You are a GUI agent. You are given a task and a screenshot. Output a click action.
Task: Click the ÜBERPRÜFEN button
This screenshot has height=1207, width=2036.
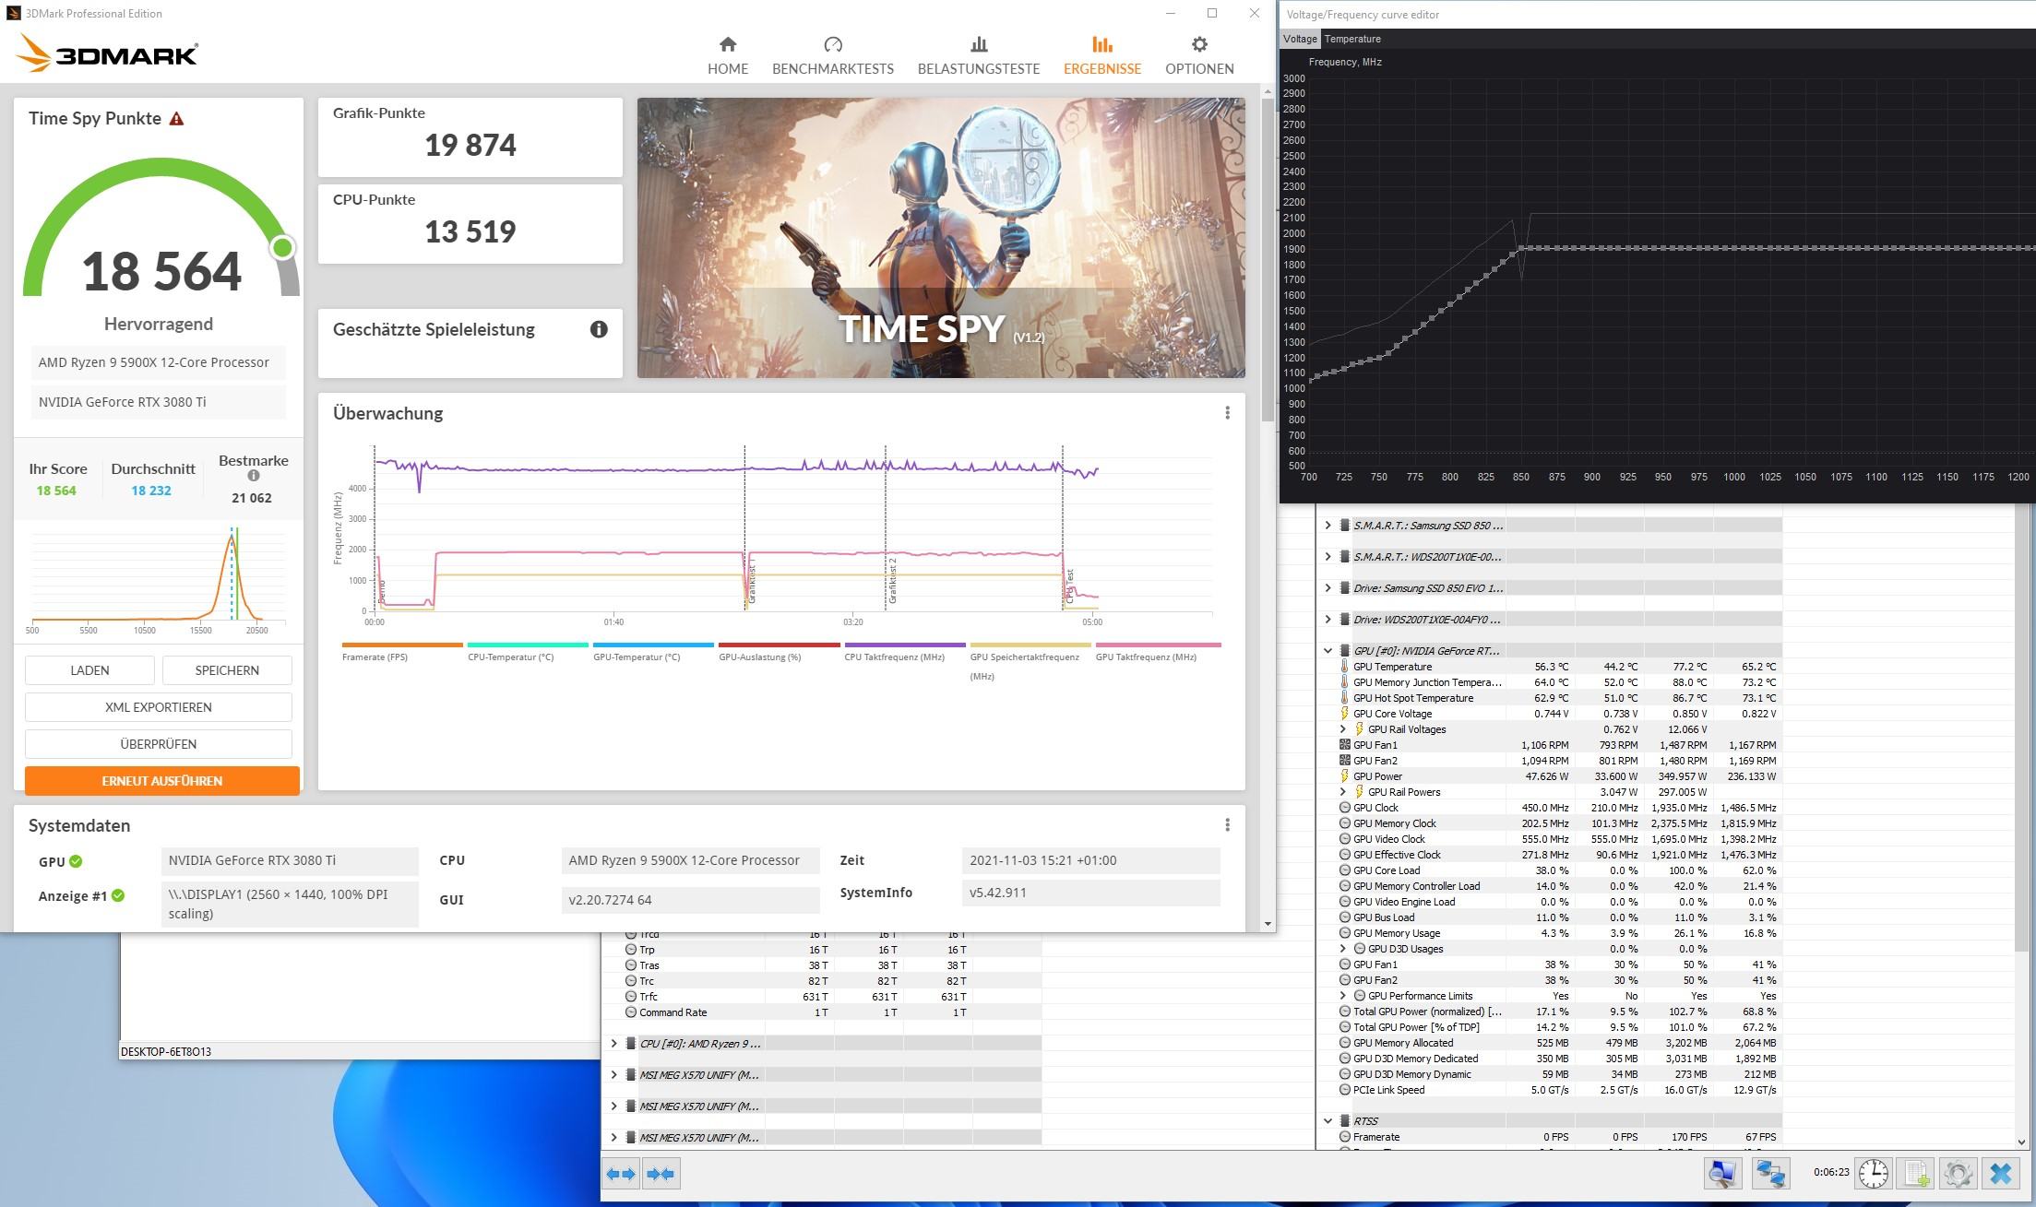click(x=159, y=744)
